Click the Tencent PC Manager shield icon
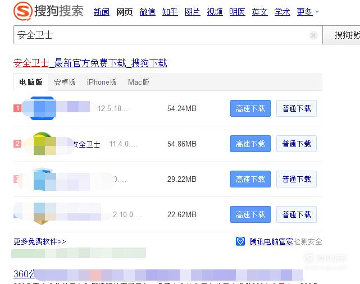360x284 pixels. (x=240, y=241)
